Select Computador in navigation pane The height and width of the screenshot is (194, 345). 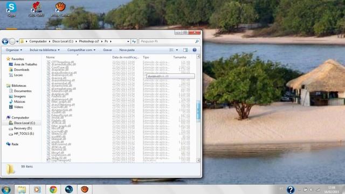point(20,117)
